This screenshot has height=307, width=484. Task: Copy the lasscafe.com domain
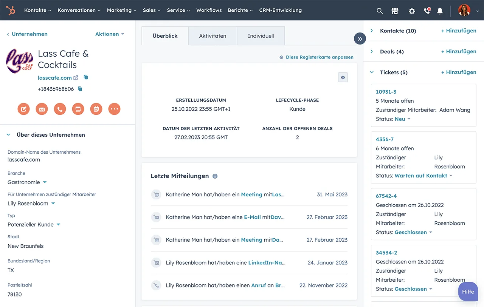(x=86, y=77)
